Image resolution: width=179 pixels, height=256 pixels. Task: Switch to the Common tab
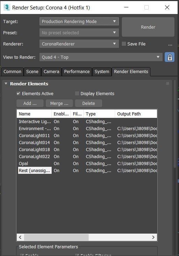coord(12,72)
